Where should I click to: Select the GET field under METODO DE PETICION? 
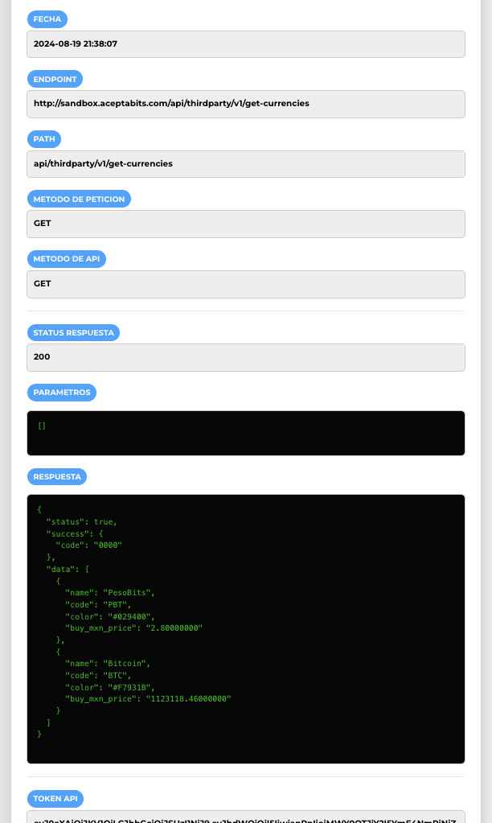pyautogui.click(x=245, y=224)
